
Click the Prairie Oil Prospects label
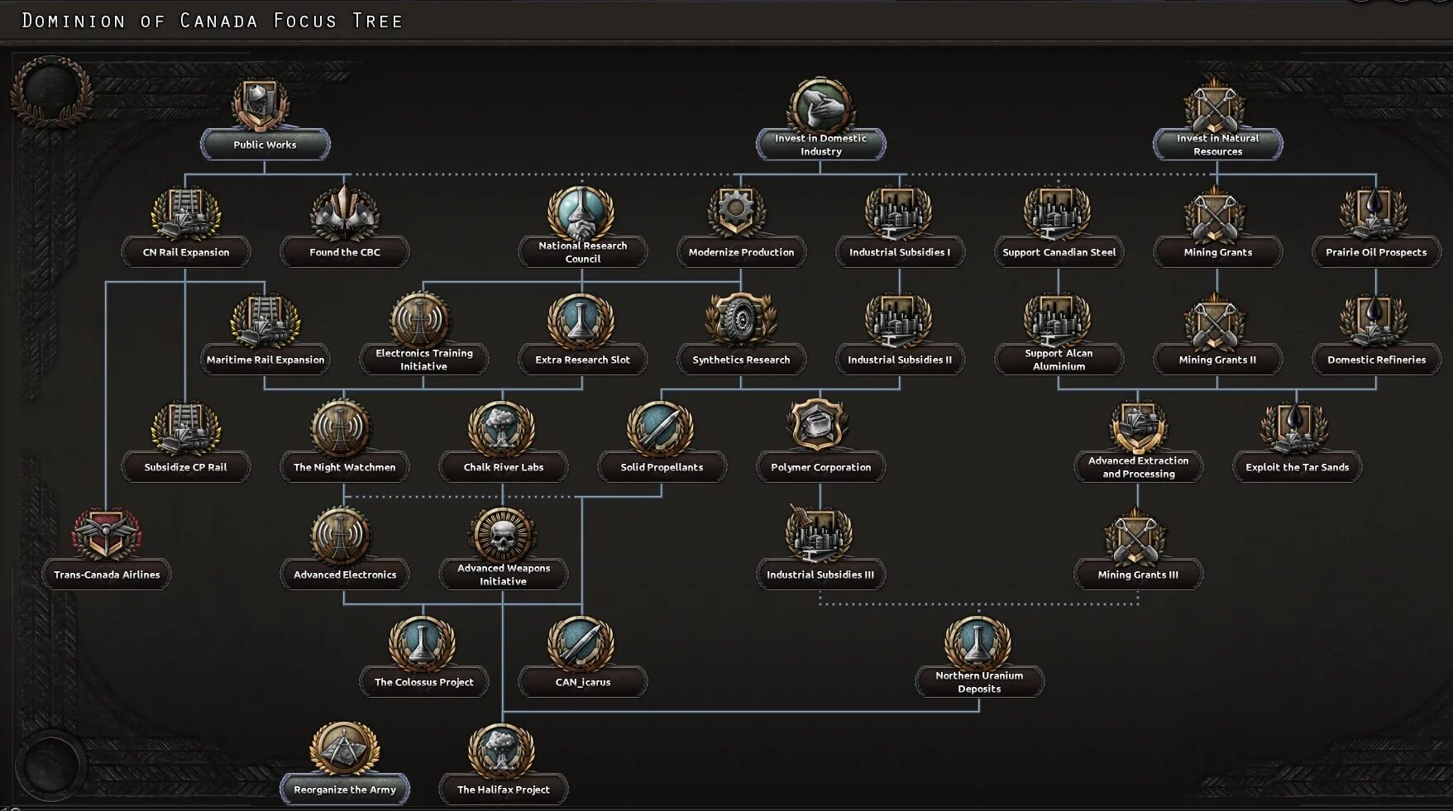[x=1376, y=252]
